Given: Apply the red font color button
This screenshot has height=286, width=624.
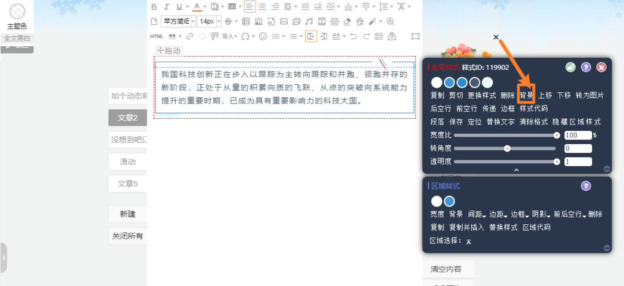Looking at the screenshot, I should pos(197,6).
